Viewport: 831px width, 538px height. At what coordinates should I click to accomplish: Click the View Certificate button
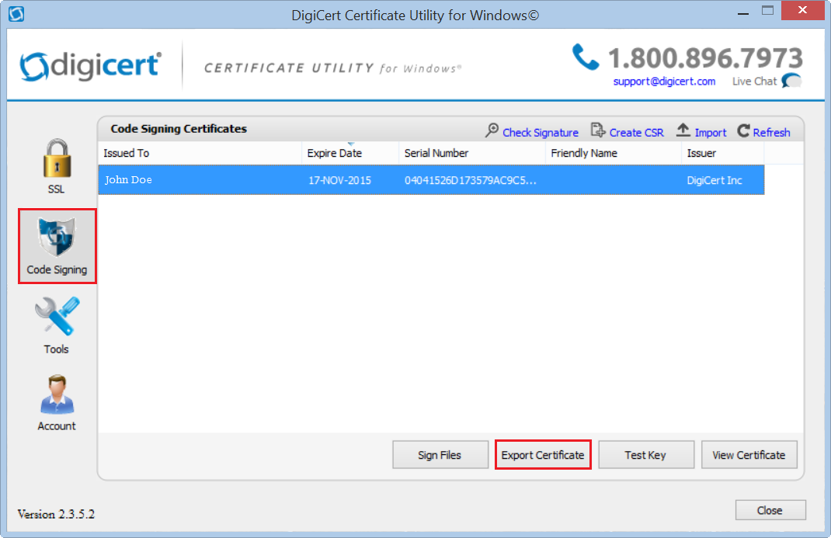[x=749, y=455]
